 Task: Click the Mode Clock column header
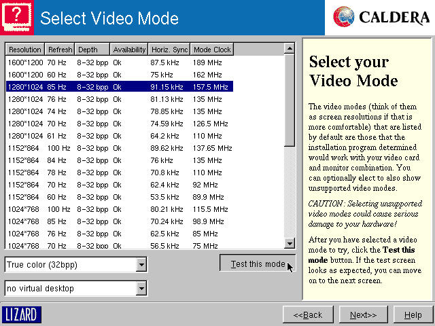(x=212, y=50)
